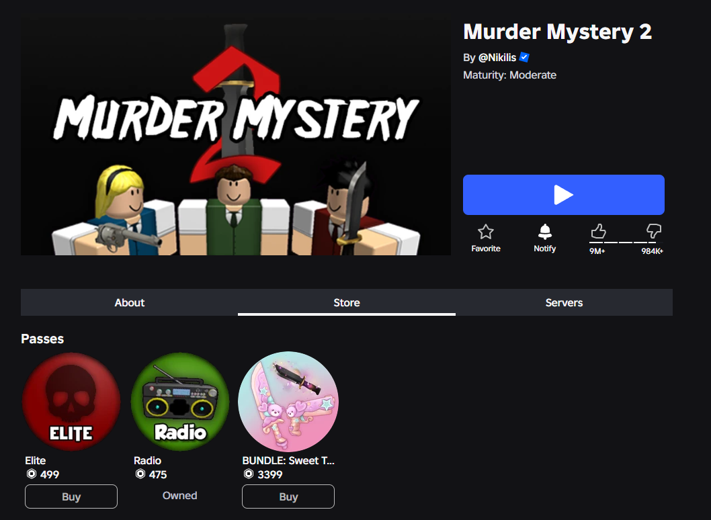The image size is (711, 520).
Task: Click the 475 price text
Action: point(158,474)
